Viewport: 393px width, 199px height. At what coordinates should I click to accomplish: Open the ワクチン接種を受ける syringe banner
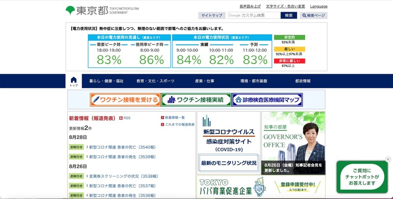(125, 100)
